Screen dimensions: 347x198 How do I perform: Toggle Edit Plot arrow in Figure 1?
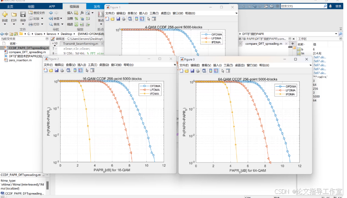[148, 19]
